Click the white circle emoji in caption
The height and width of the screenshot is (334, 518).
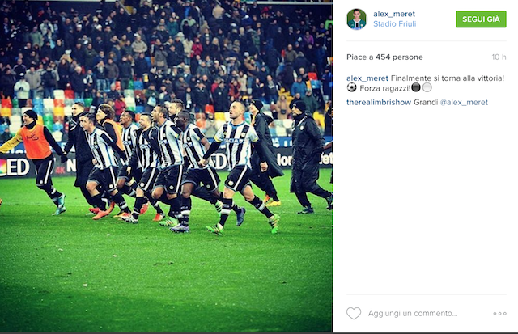(427, 87)
